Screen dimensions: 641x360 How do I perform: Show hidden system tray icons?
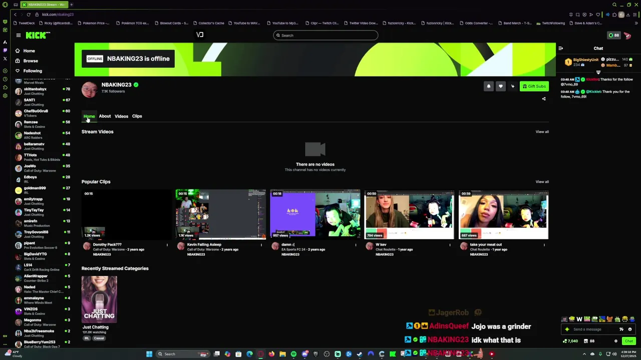[x=584, y=354]
